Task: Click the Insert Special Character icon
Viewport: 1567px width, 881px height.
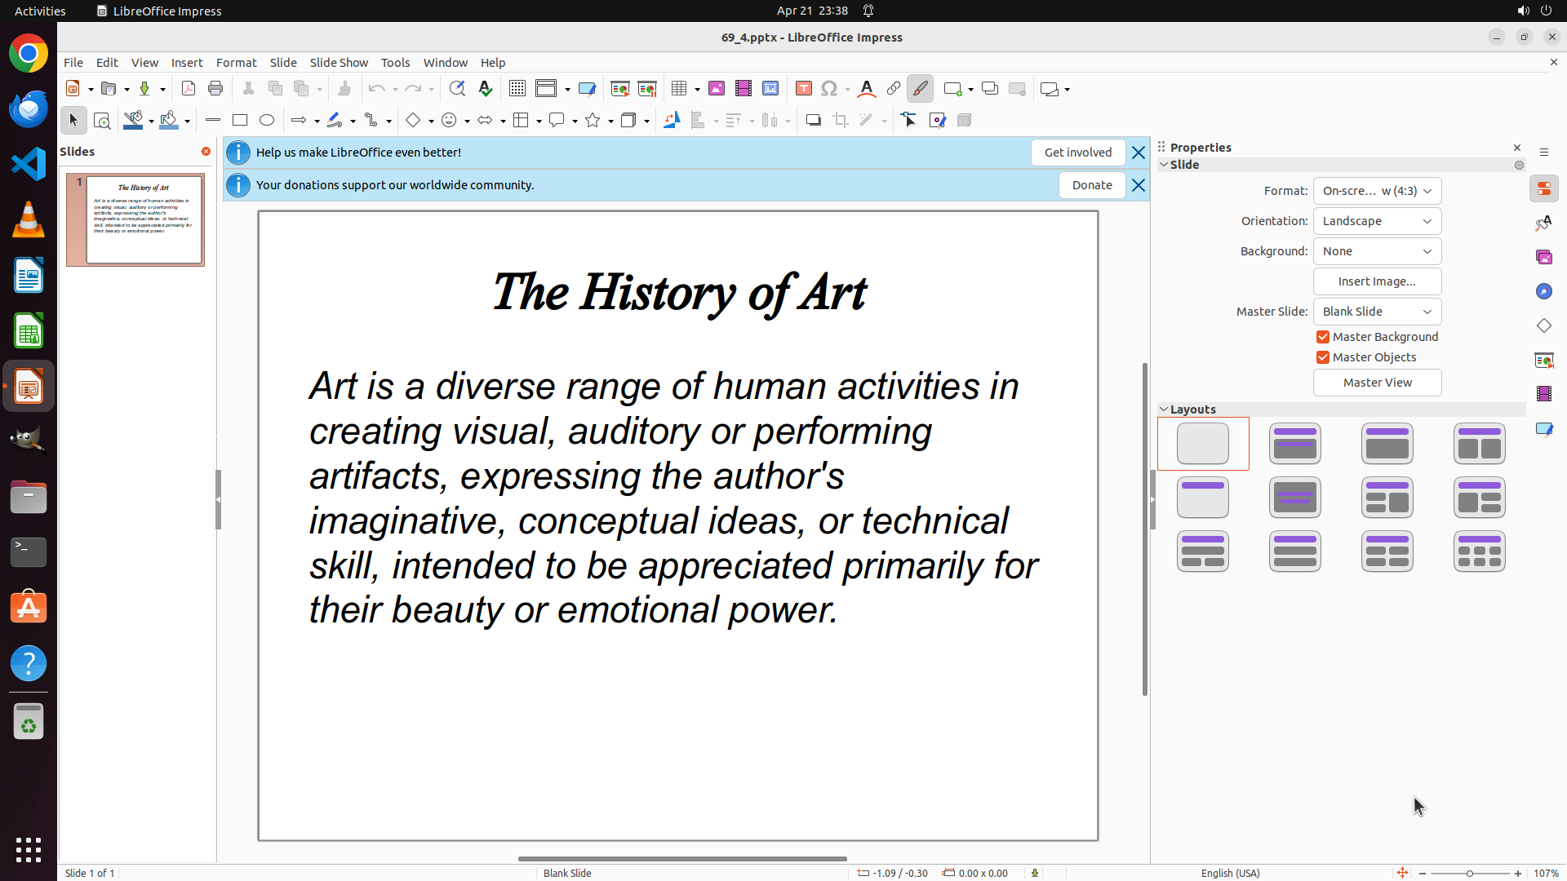Action: click(829, 89)
